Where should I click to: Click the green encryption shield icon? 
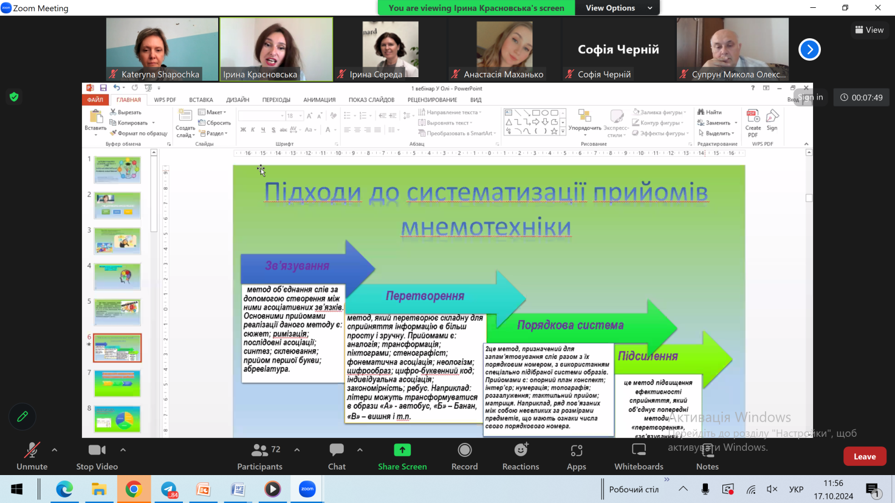(x=14, y=97)
